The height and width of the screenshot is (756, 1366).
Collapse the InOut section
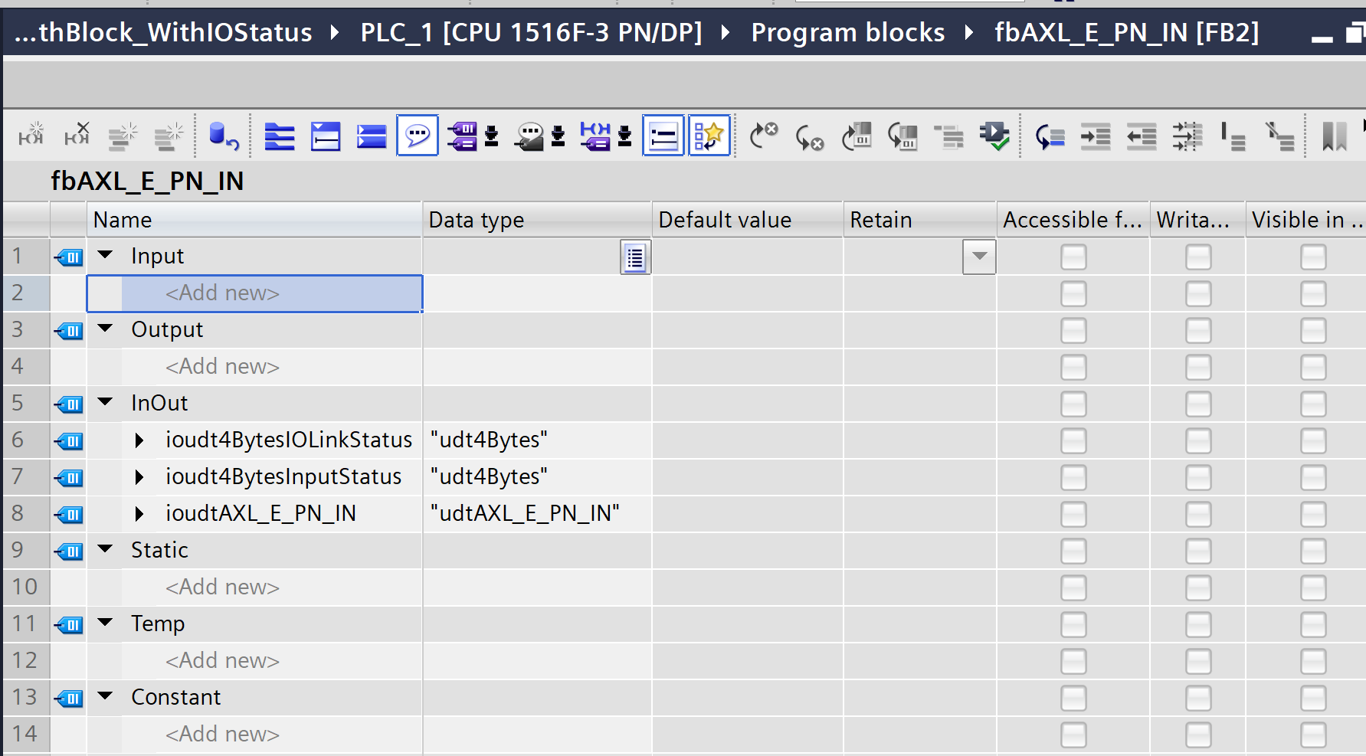pyautogui.click(x=106, y=402)
